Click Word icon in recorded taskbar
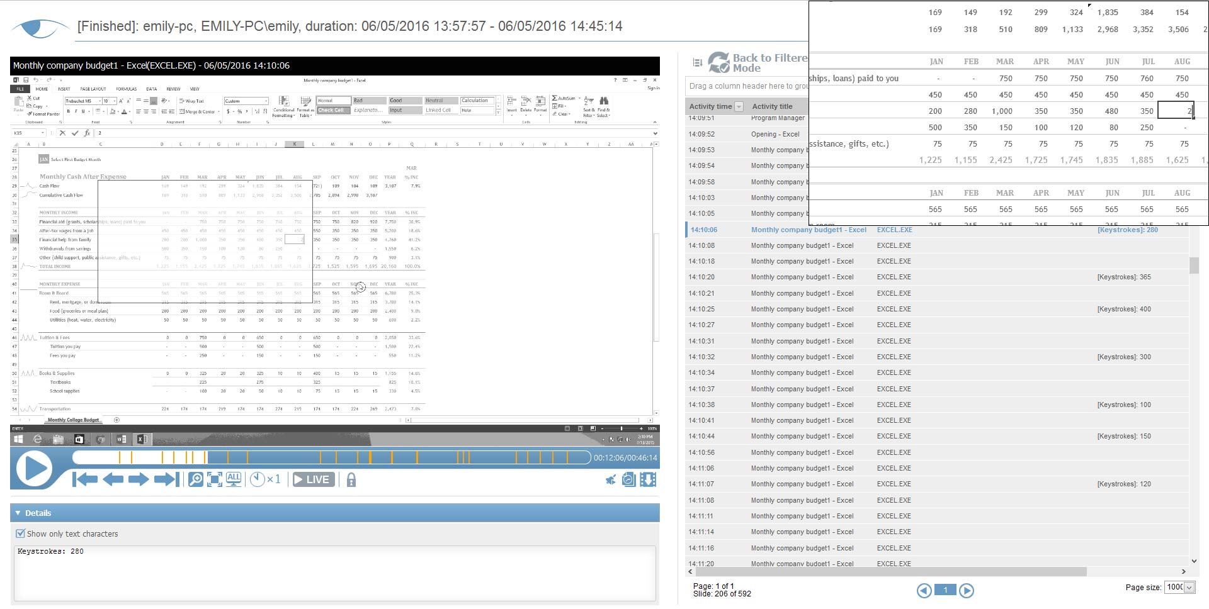This screenshot has height=609, width=1209. coord(122,439)
